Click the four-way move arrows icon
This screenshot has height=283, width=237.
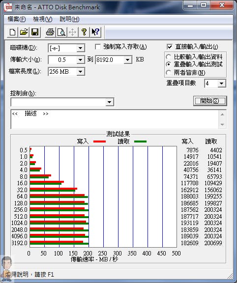point(73,32)
